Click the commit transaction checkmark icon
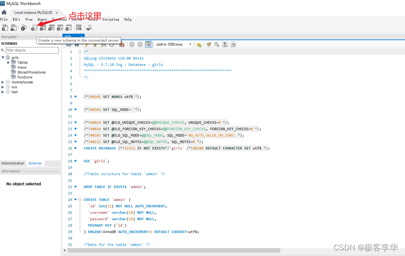This screenshot has width=405, height=256. 132,44
